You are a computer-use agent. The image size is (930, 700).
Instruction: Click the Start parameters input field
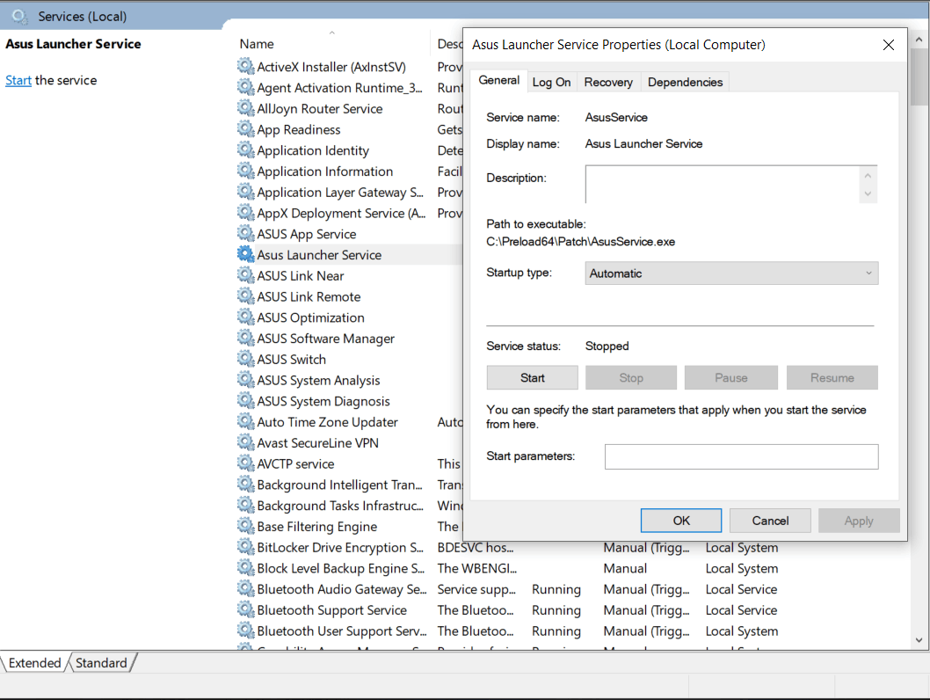pyautogui.click(x=741, y=456)
